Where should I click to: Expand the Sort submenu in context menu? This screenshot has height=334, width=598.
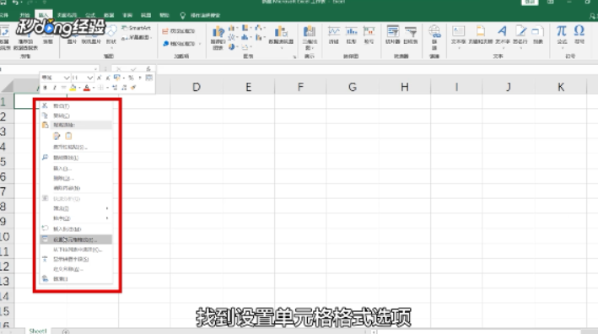[x=76, y=218]
